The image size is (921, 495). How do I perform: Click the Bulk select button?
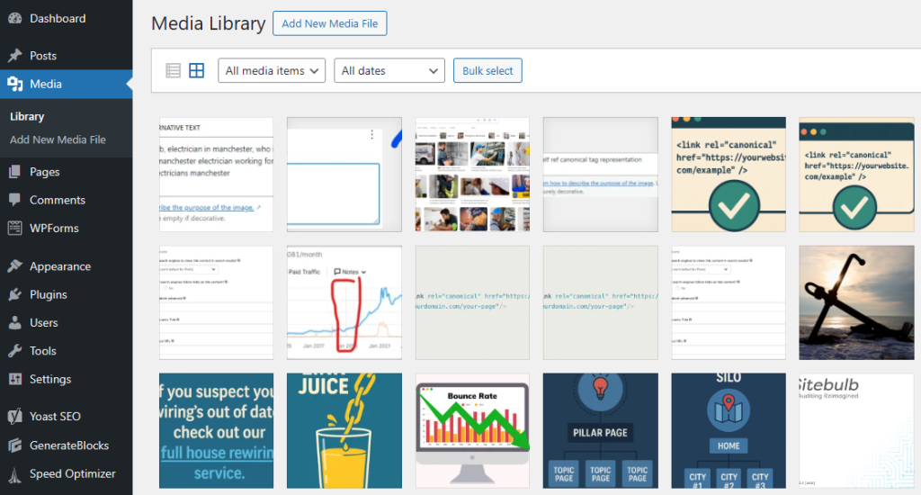click(487, 70)
